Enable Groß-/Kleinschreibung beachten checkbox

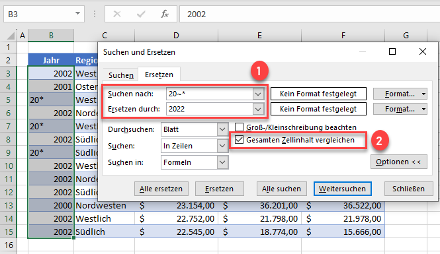(x=239, y=127)
